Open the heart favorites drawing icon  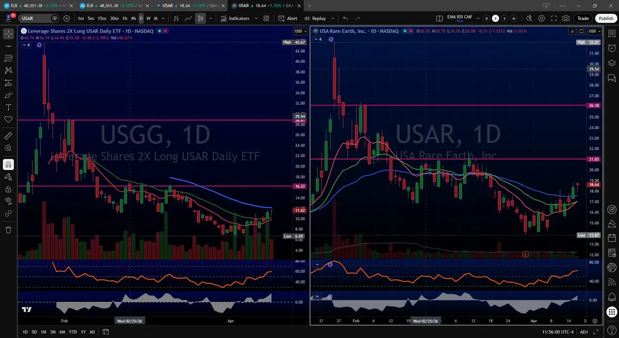click(x=8, y=120)
